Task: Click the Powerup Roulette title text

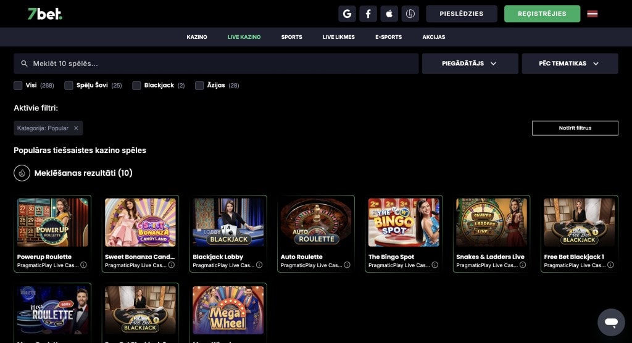Action: [x=44, y=257]
